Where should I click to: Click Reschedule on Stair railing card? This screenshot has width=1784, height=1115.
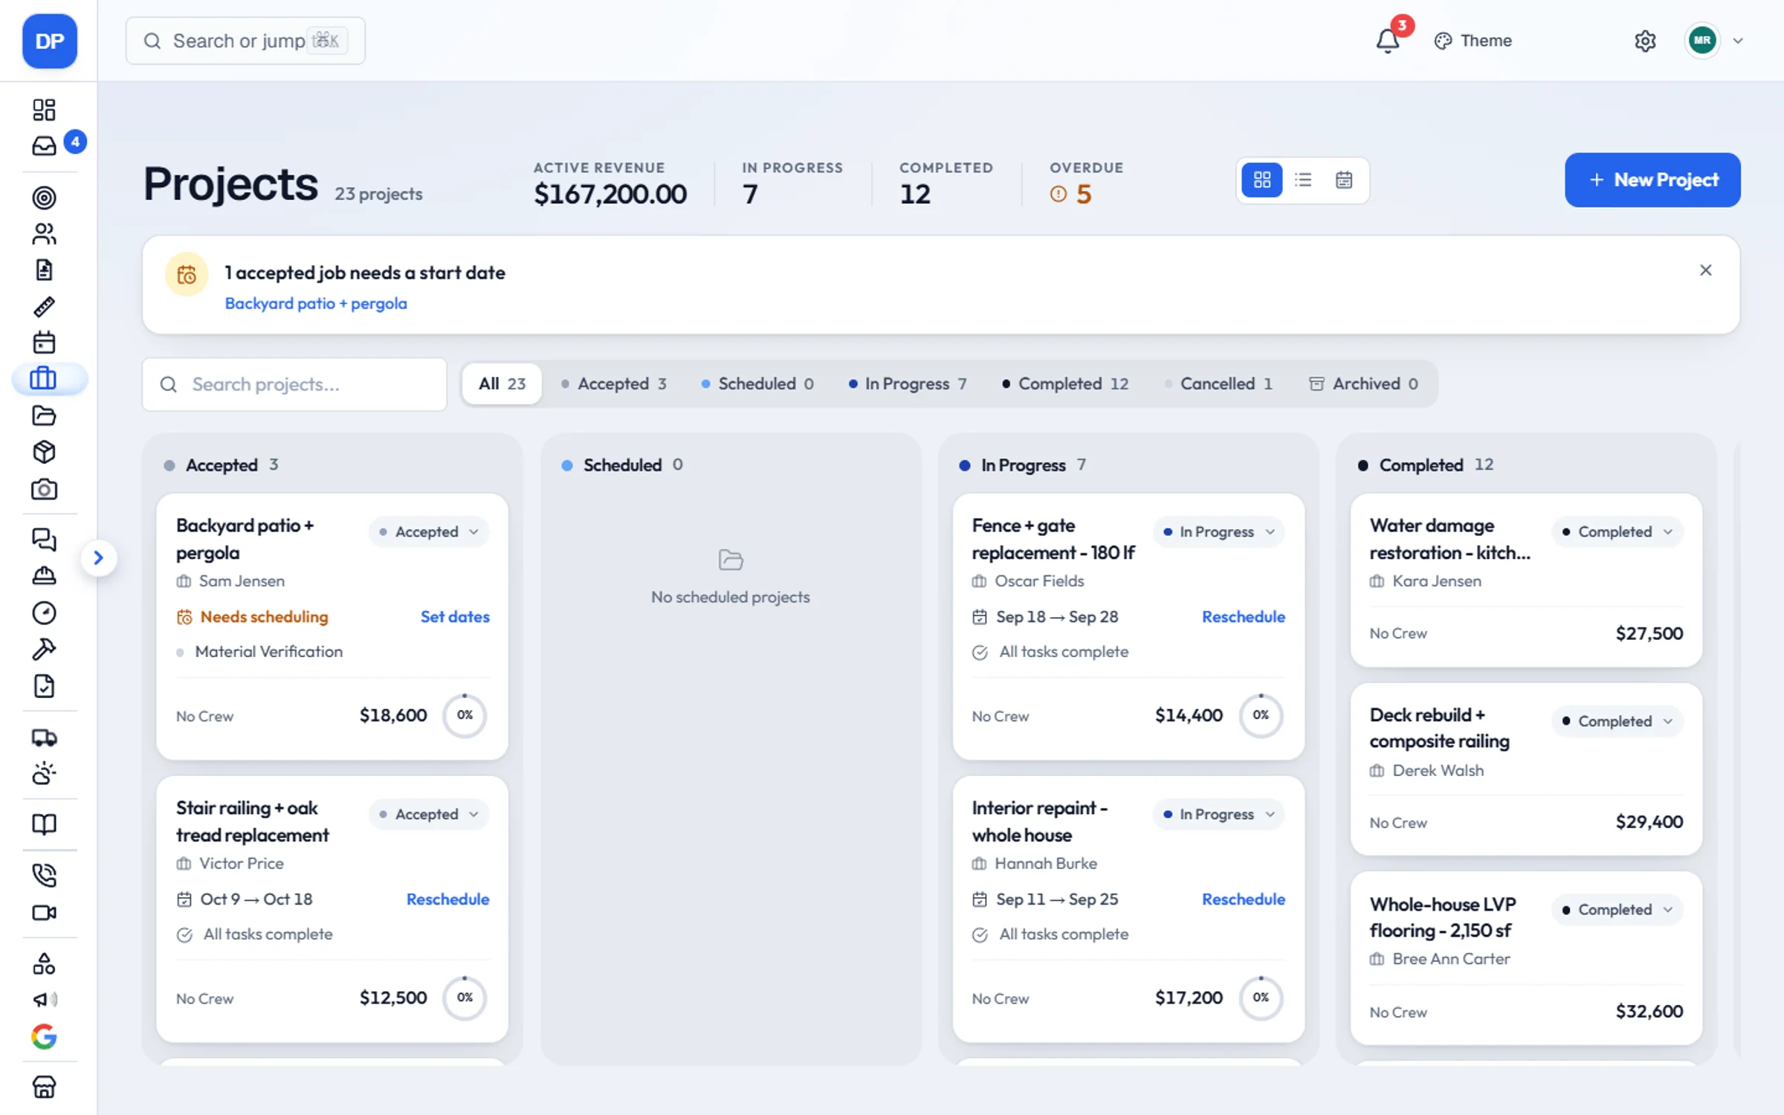pos(447,899)
